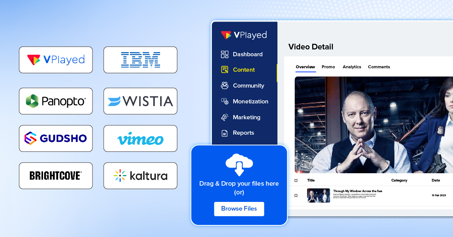Open the Through My Window video thumbnail
The image size is (453, 237).
(x=318, y=195)
